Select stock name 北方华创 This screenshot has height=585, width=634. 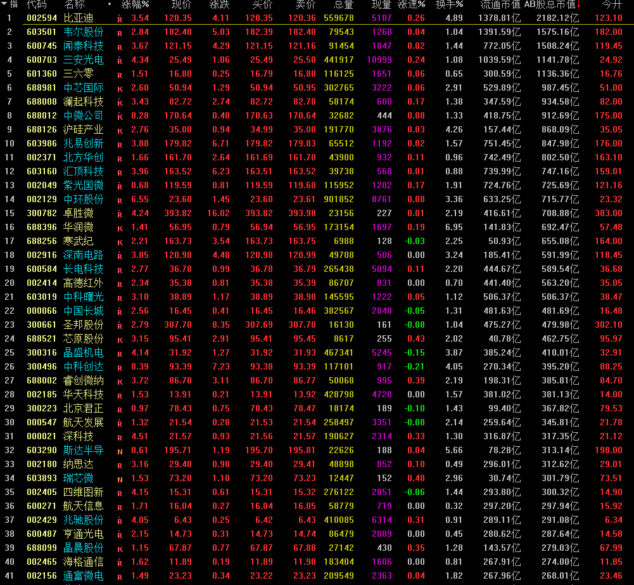point(84,157)
